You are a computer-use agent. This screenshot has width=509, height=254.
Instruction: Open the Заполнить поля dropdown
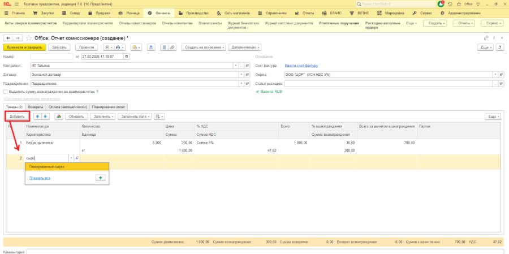coord(135,117)
